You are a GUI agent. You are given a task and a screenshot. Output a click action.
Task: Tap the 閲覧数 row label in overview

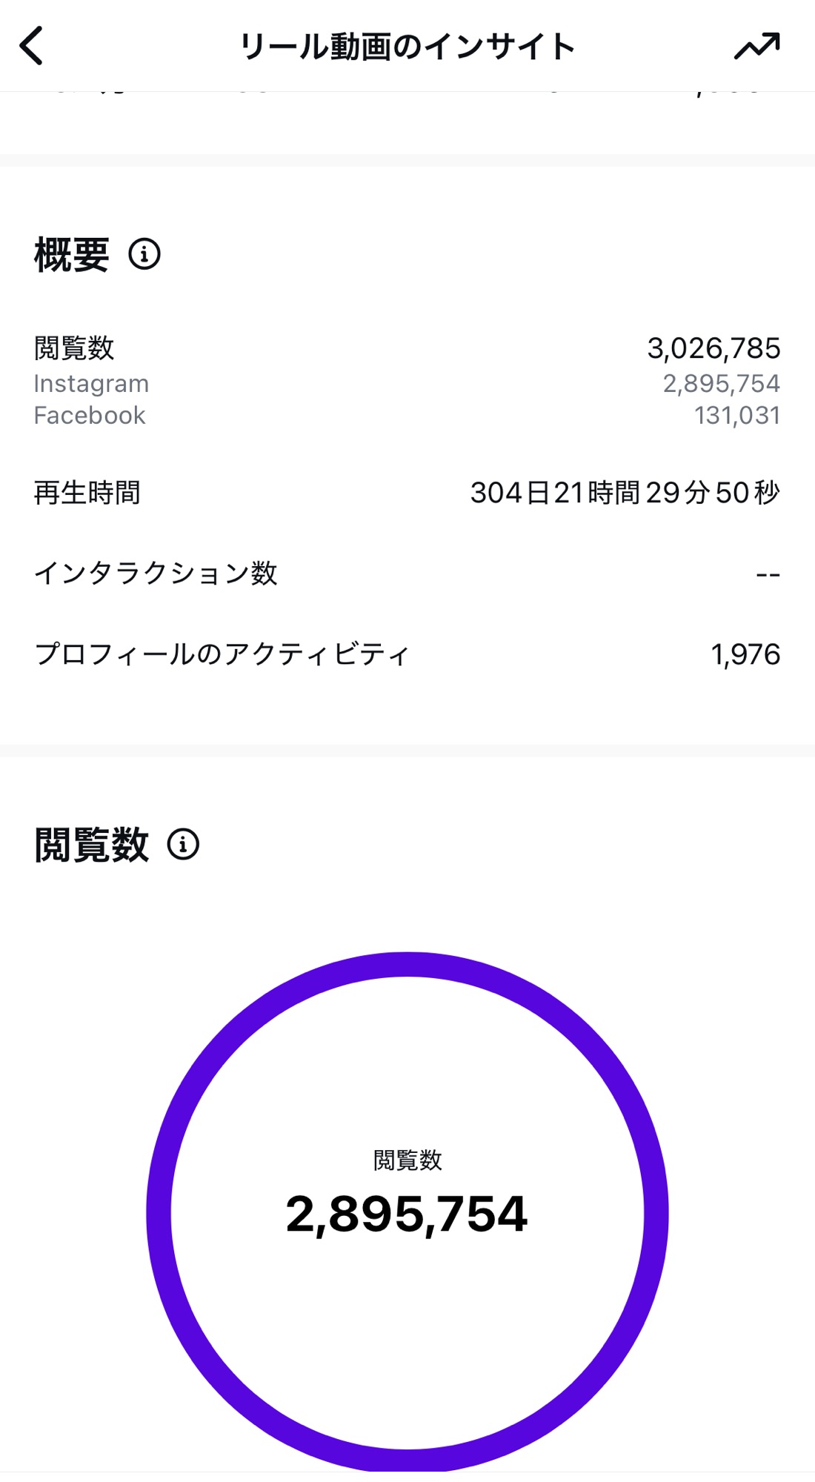coord(74,348)
